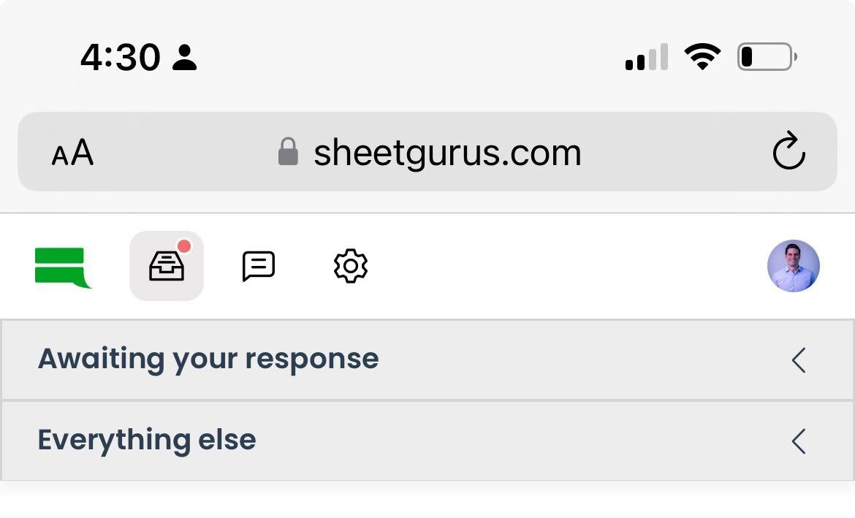Open the chat messages icon
The image size is (855, 518).
(x=259, y=266)
